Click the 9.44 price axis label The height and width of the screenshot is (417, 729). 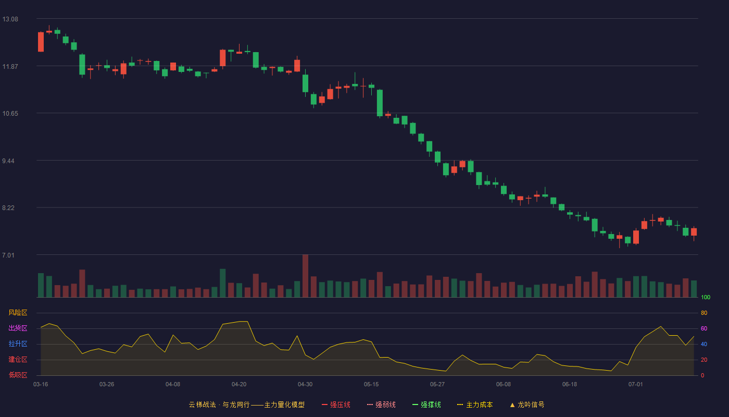click(x=8, y=161)
